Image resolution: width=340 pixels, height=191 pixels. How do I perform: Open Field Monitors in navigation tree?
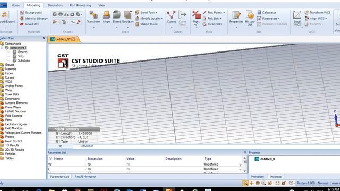click(x=14, y=128)
